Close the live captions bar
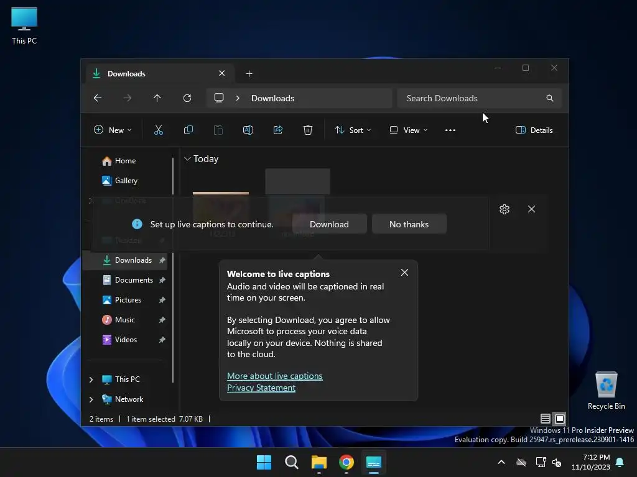637x477 pixels. [531, 209]
